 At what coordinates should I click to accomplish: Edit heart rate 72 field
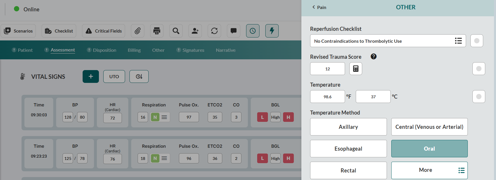click(x=113, y=118)
